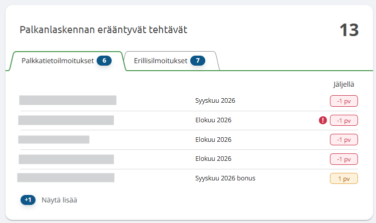Click the -1 pv badge next to the warning icon
376x223 pixels.
pyautogui.click(x=344, y=120)
